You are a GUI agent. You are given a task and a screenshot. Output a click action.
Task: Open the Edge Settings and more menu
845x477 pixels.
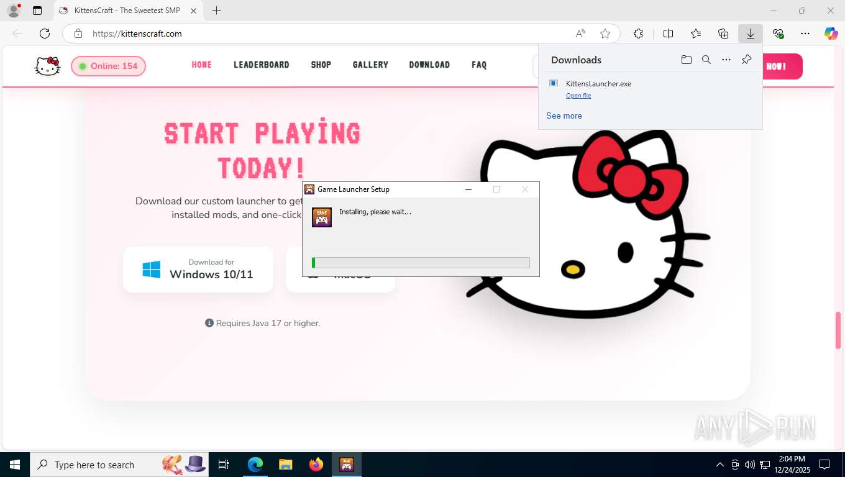coord(805,34)
